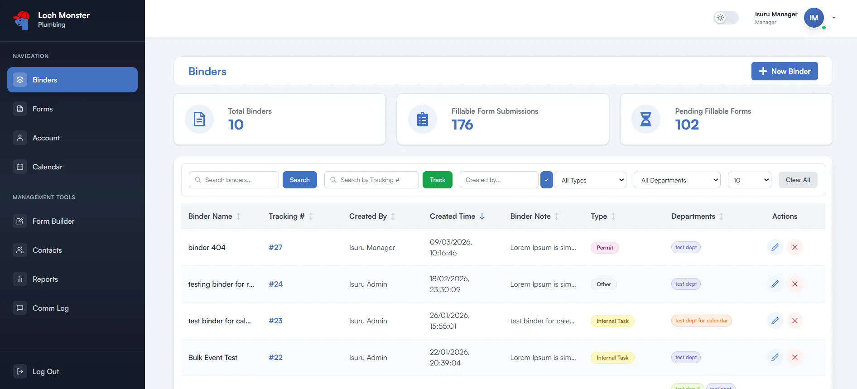The image size is (857, 389).
Task: Sort by Created Time column arrow
Action: (x=482, y=216)
